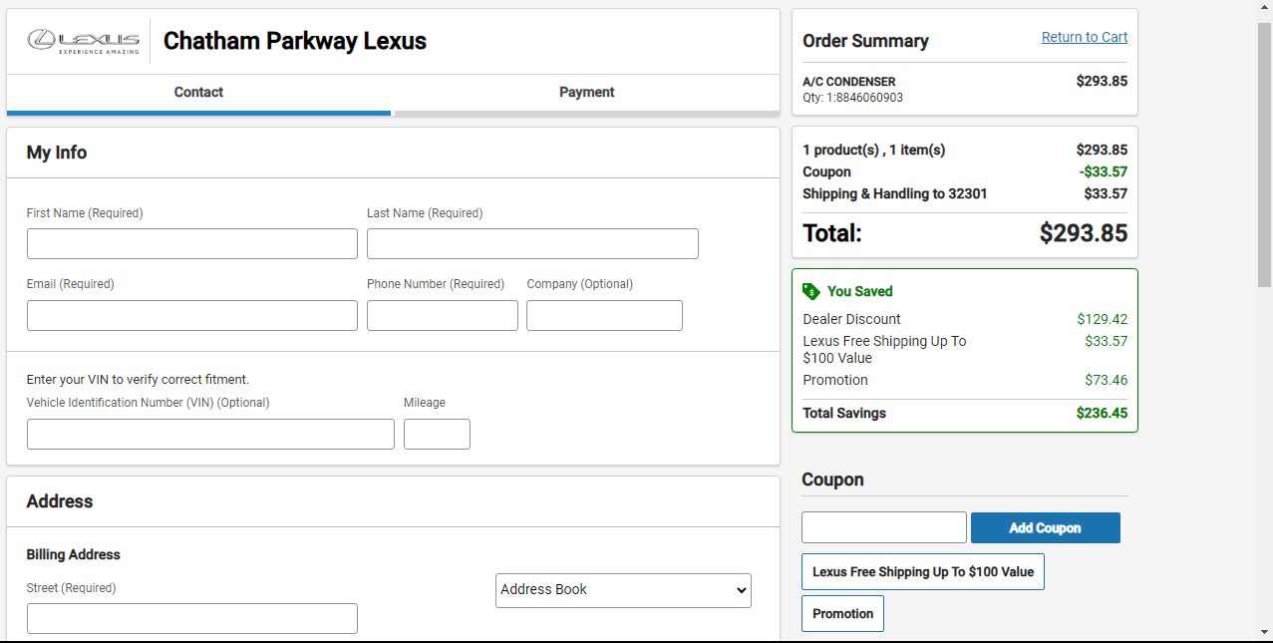Click the Lexus logo

pyautogui.click(x=84, y=41)
